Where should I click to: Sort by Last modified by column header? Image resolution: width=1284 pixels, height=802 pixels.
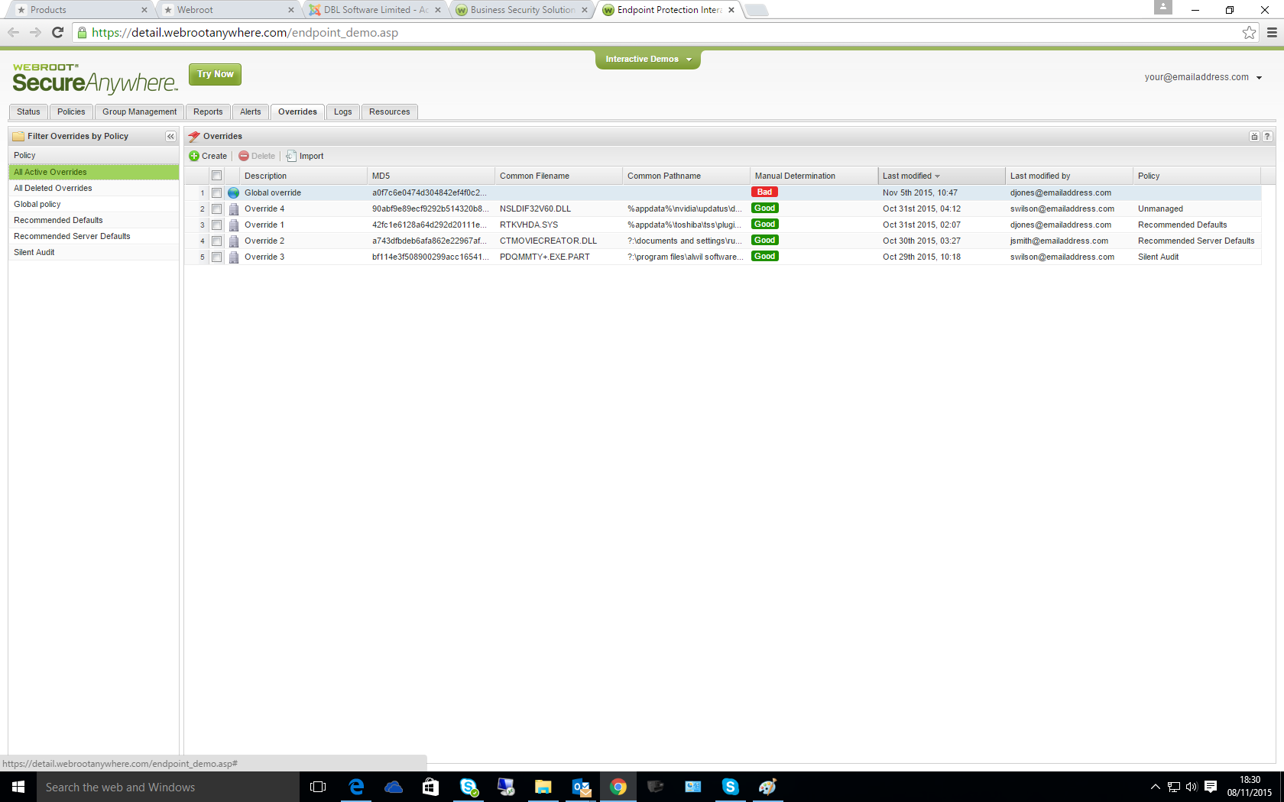pos(1068,176)
